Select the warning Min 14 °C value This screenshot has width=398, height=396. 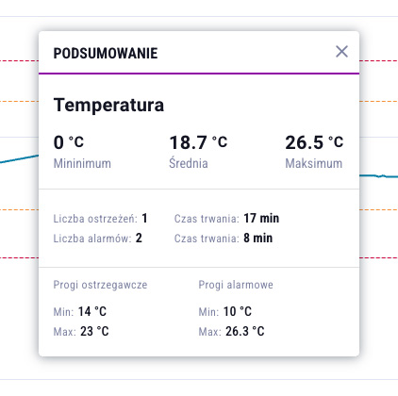[92, 311]
